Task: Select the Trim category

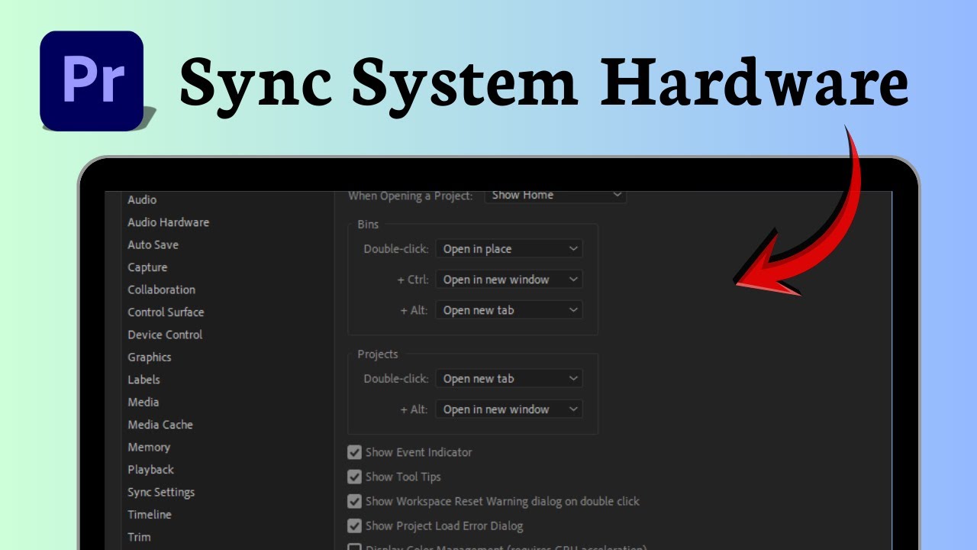Action: [139, 537]
